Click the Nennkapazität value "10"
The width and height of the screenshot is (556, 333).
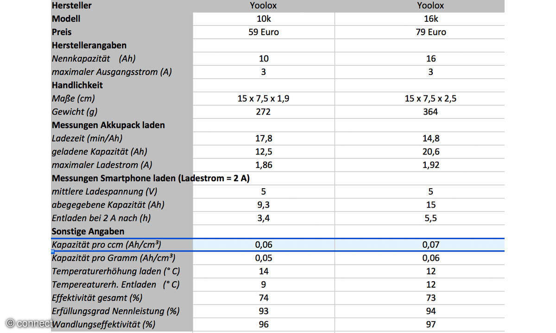click(x=264, y=59)
